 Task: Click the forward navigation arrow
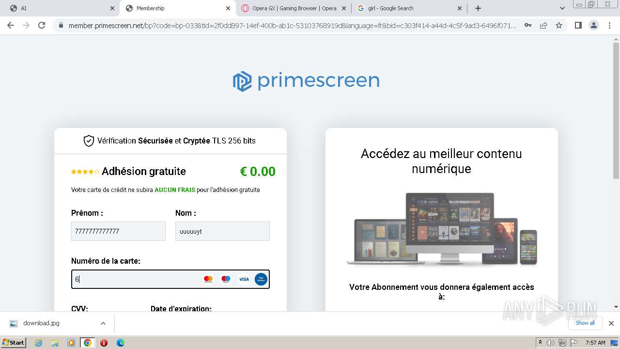[26, 25]
